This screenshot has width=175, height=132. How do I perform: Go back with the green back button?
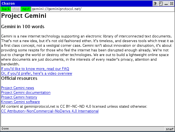coord(6,9)
